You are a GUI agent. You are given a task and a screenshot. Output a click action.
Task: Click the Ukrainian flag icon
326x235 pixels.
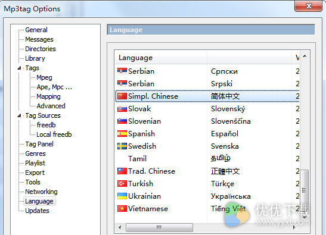point(122,196)
